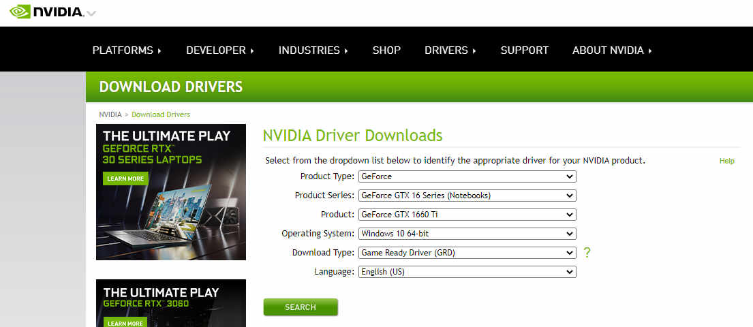Open the Developer menu
The image size is (753, 327).
click(220, 50)
